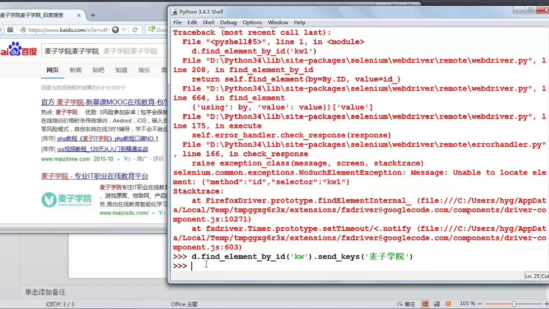Click zoom in plus button in PowerPoint

pos(546,304)
